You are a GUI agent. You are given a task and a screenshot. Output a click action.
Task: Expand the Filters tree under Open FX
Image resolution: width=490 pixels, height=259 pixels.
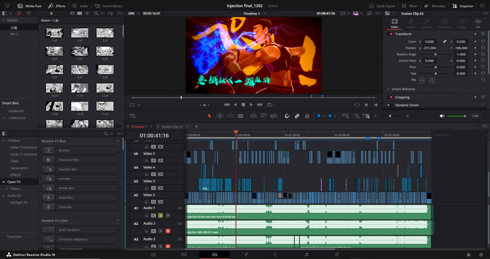(7, 189)
